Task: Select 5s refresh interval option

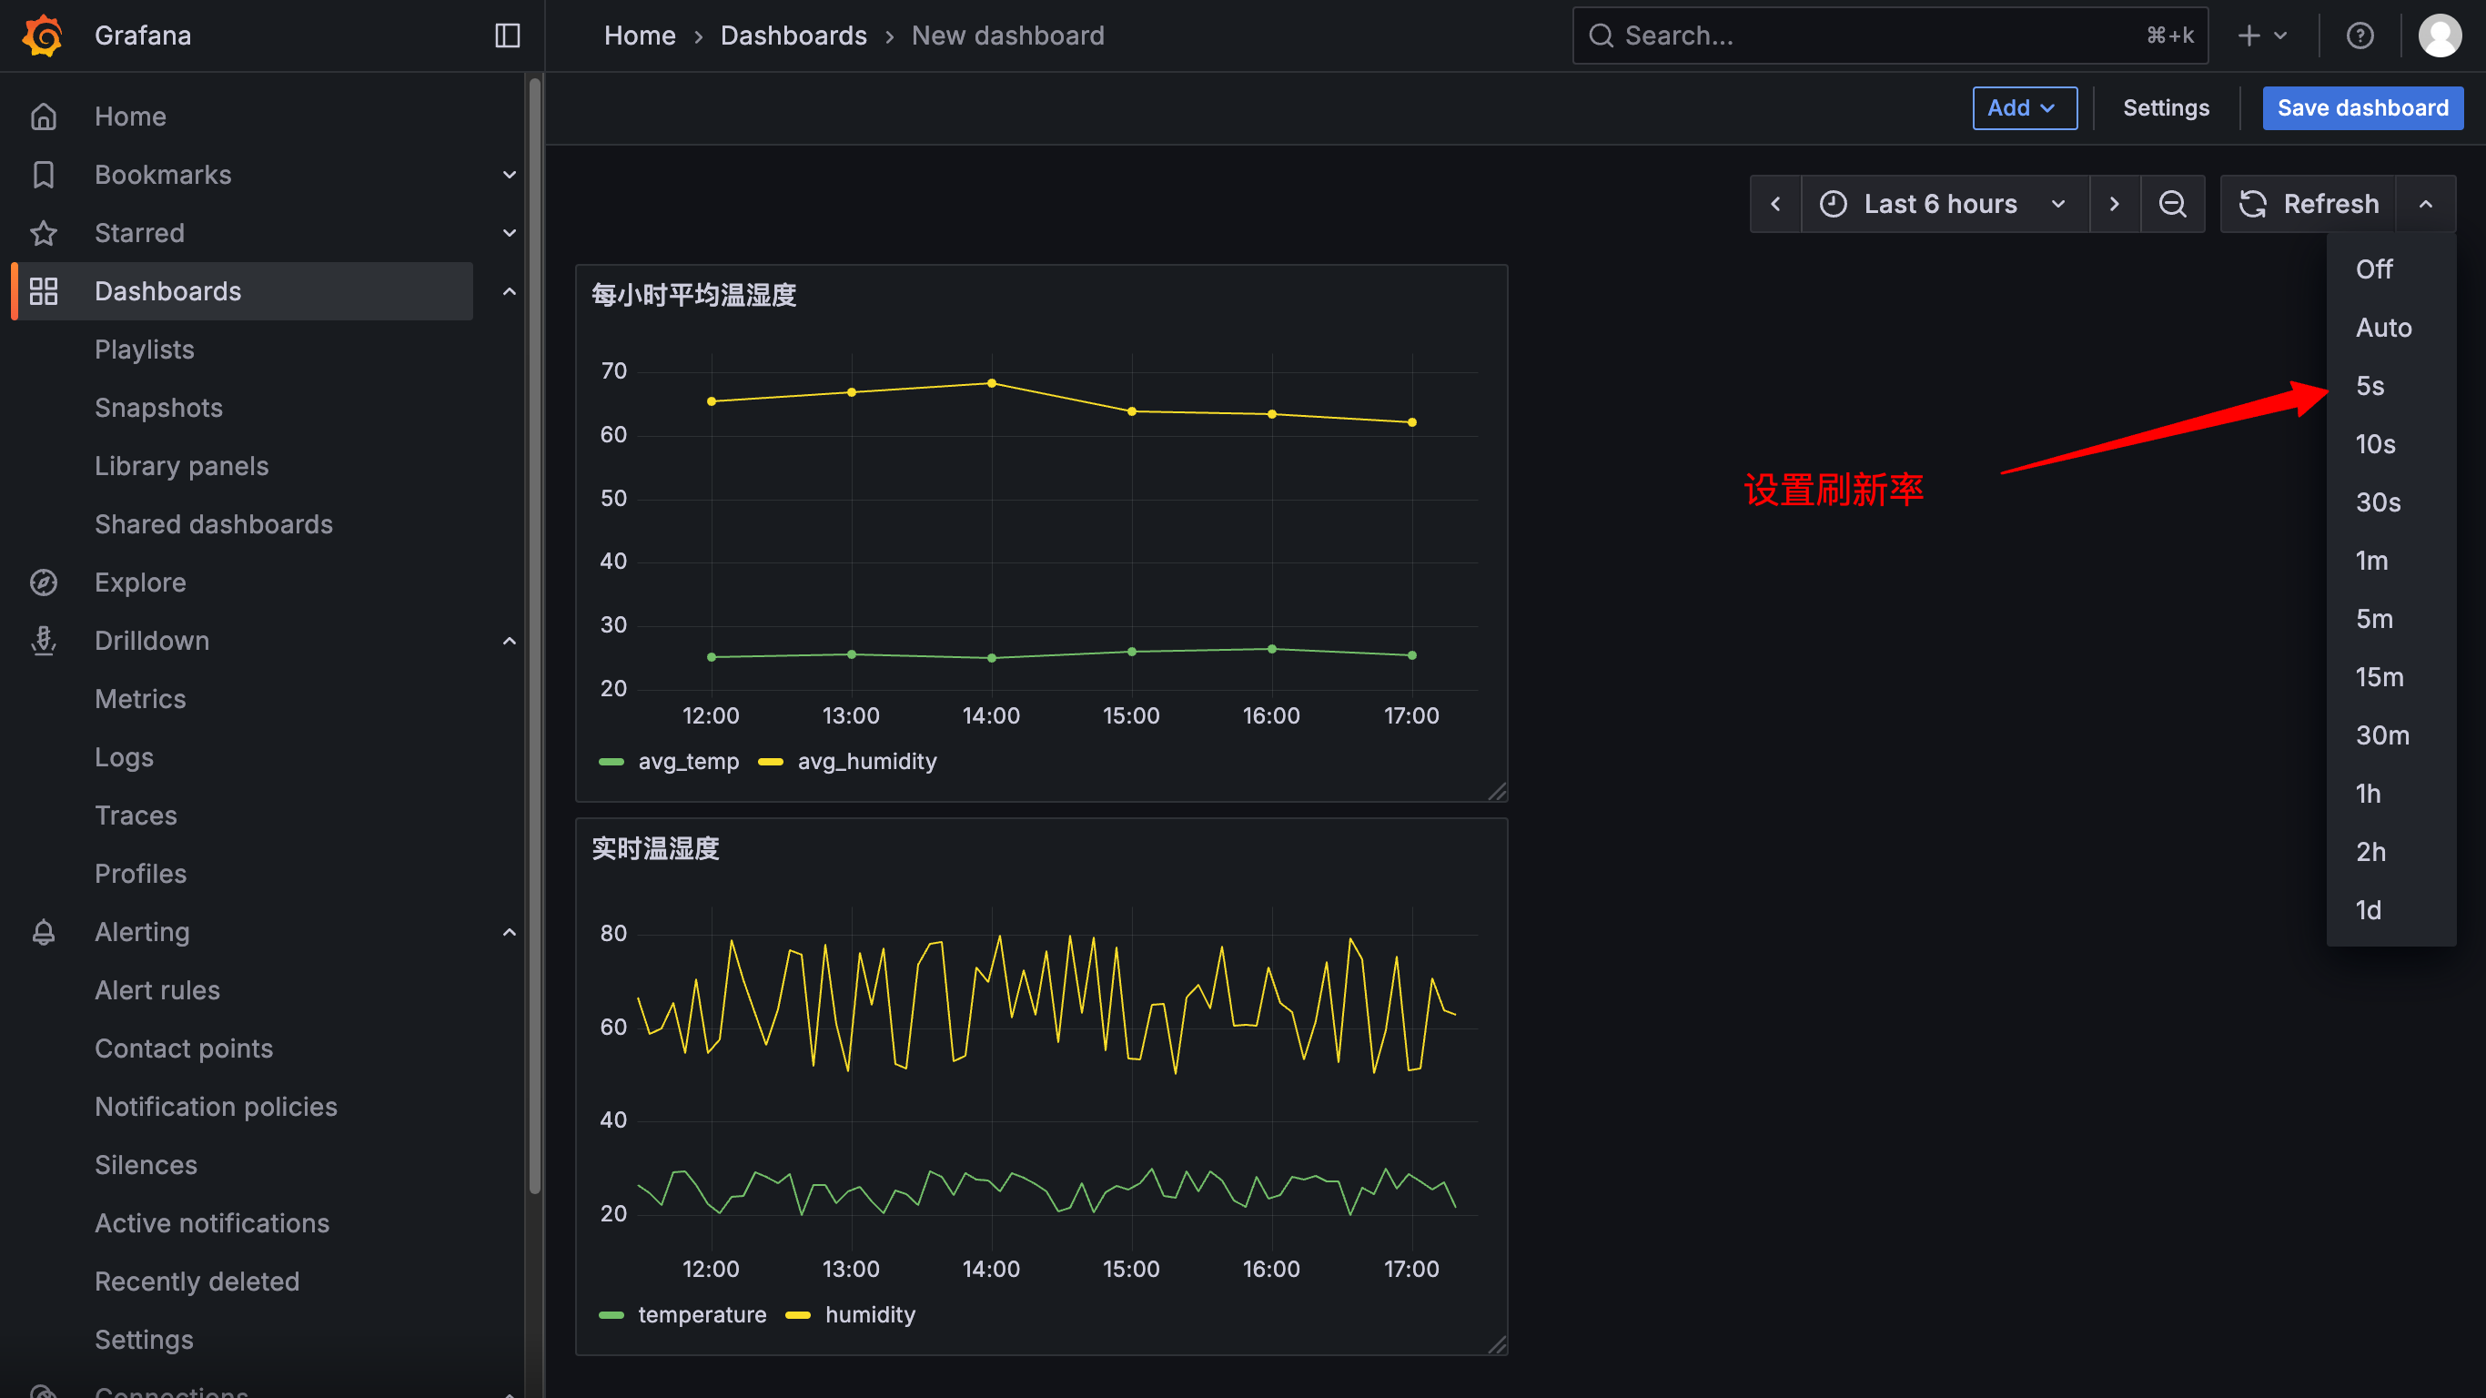Action: tap(2370, 385)
